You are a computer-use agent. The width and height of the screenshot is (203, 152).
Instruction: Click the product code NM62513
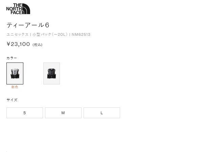click(81, 34)
